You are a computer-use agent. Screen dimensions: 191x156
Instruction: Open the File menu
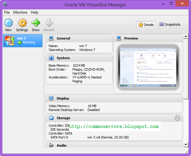(x=7, y=12)
